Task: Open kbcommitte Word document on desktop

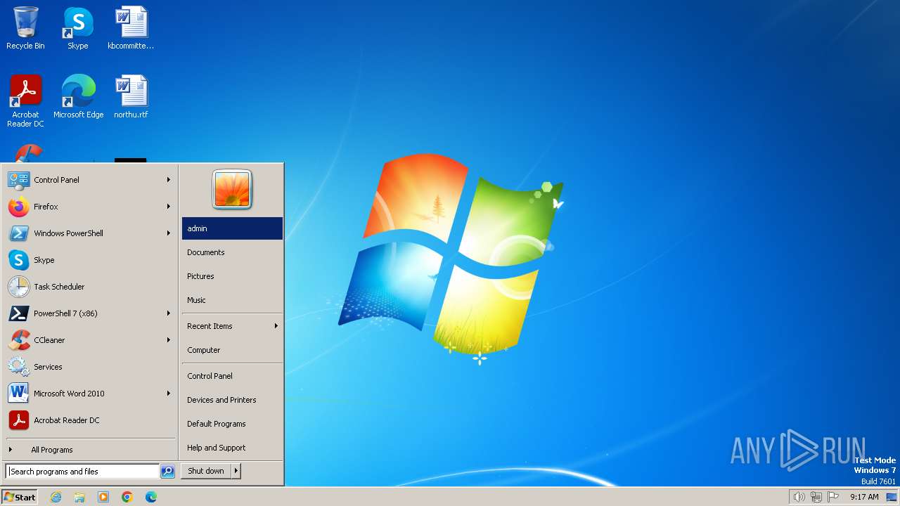Action: coord(131,28)
